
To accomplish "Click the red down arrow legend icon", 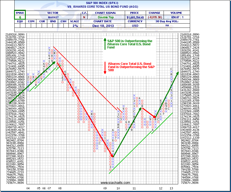I will coord(105,68).
